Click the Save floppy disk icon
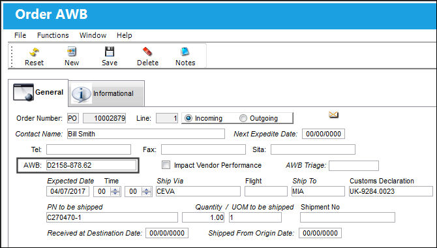 (x=110, y=52)
